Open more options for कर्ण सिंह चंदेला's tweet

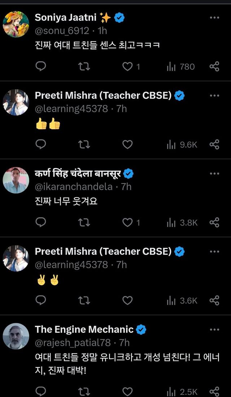214,174
